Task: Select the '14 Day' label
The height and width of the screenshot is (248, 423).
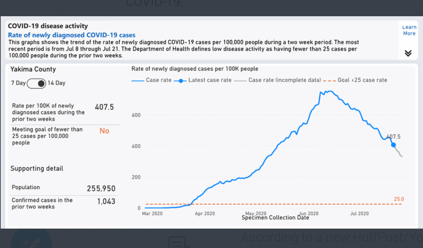Action: (56, 83)
